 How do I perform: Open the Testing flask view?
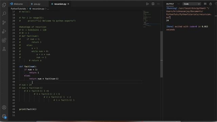(x=4, y=49)
